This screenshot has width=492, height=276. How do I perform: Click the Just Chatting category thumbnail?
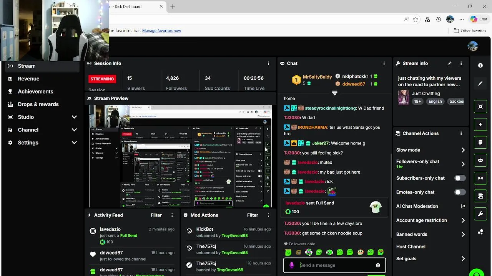click(x=404, y=97)
